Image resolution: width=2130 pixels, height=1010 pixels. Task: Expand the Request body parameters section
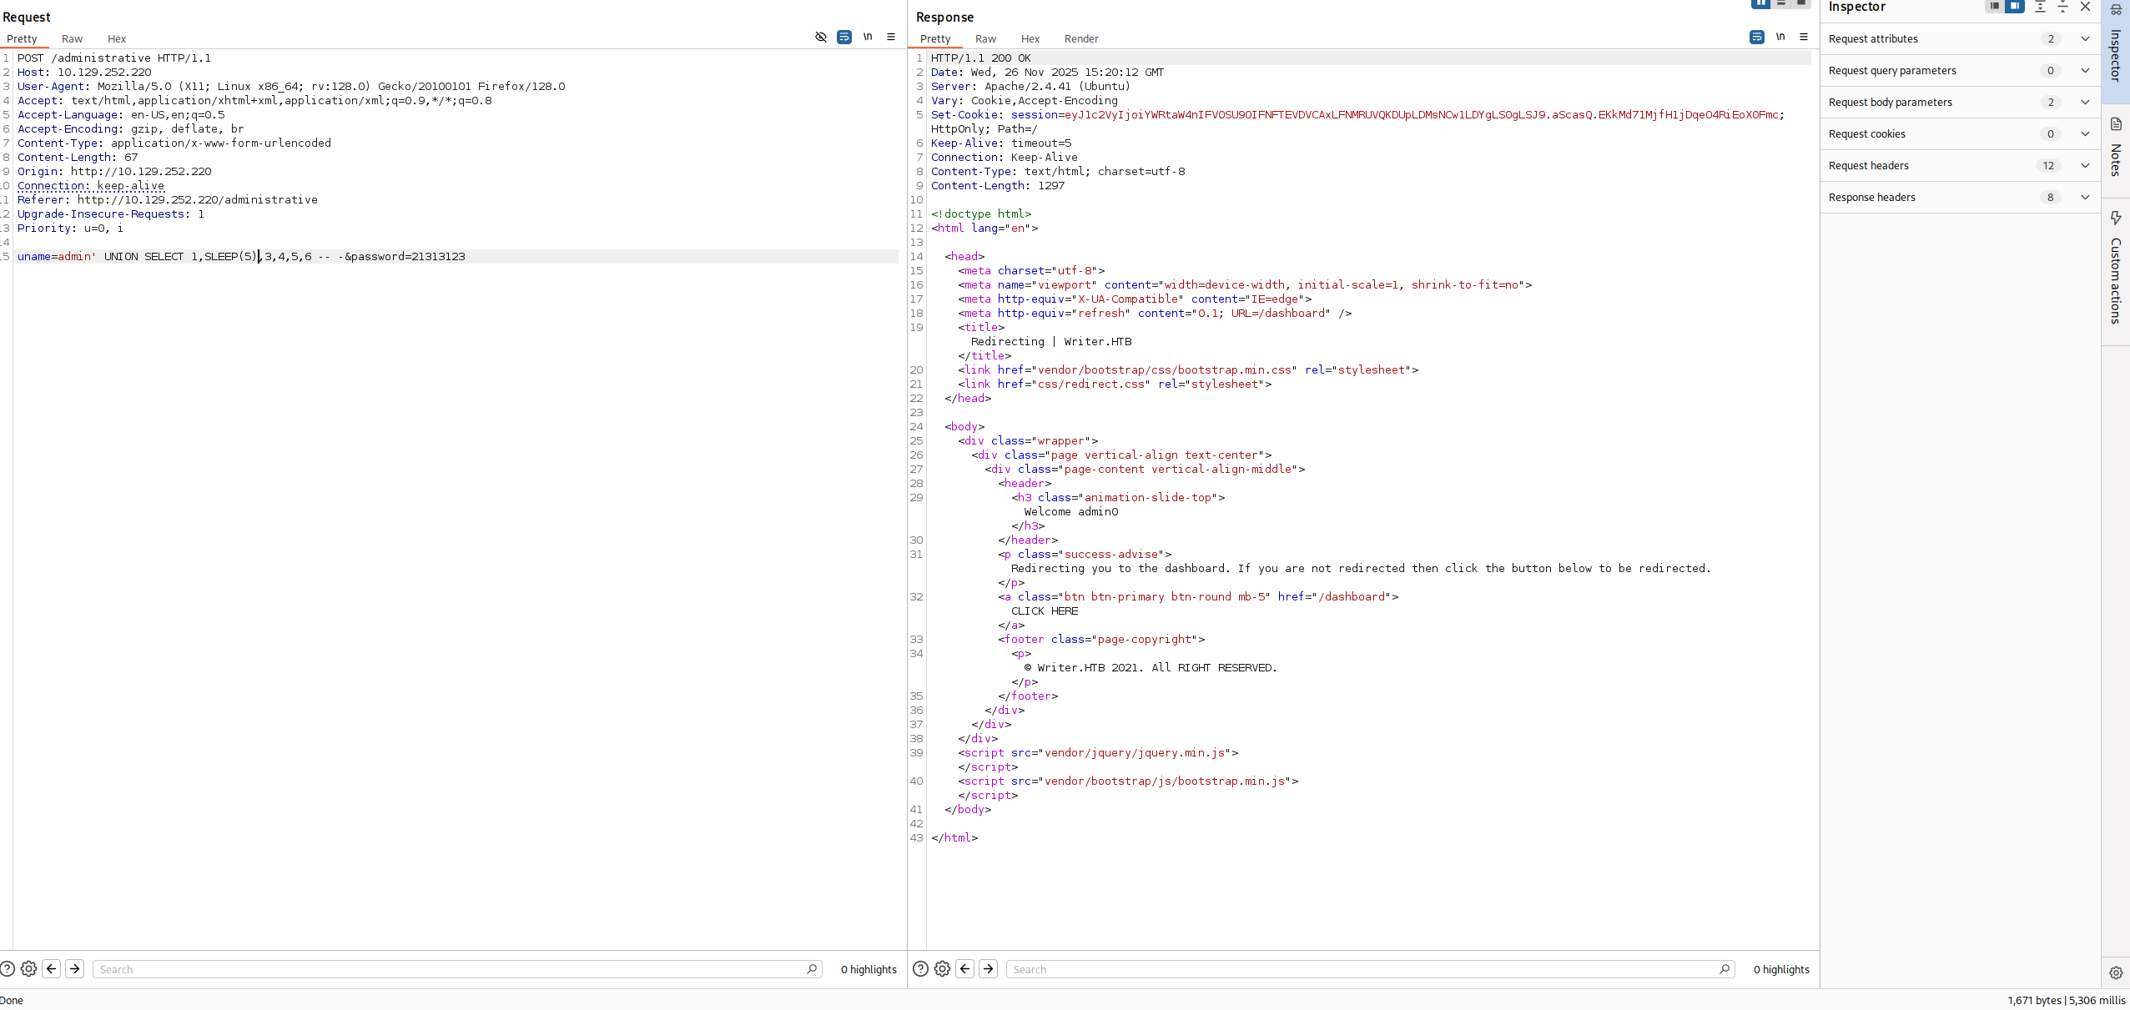click(2085, 102)
